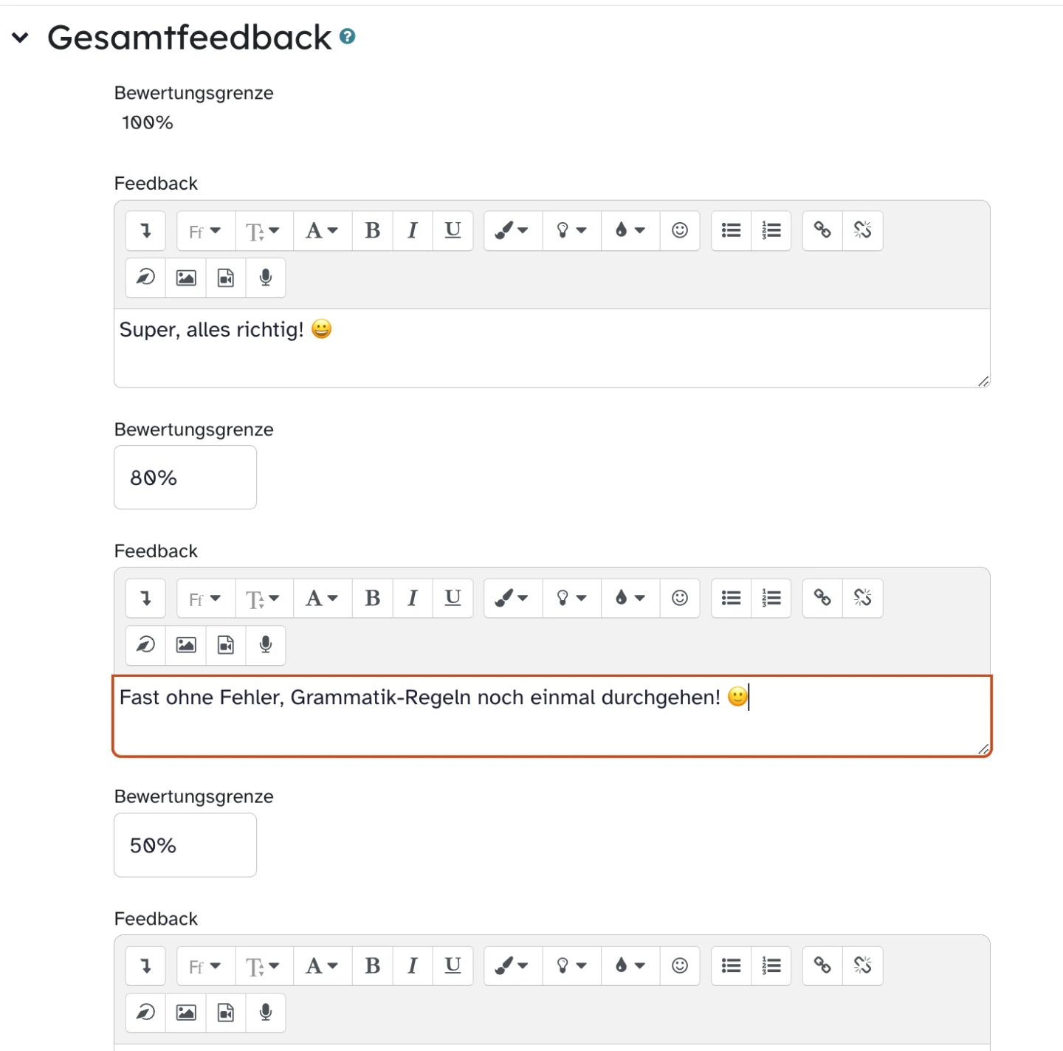Create unordered list in second editor
The height and width of the screenshot is (1051, 1063).
[x=731, y=598]
